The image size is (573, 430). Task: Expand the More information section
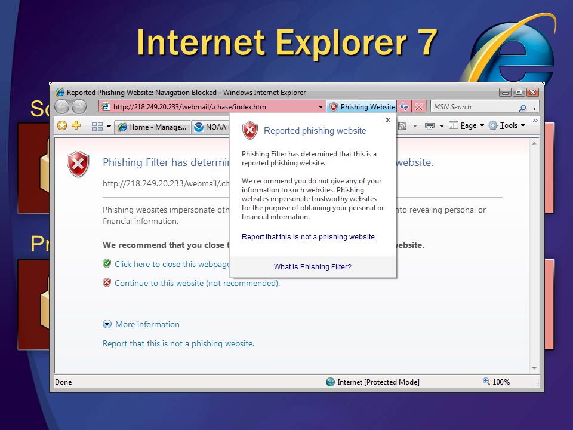141,324
